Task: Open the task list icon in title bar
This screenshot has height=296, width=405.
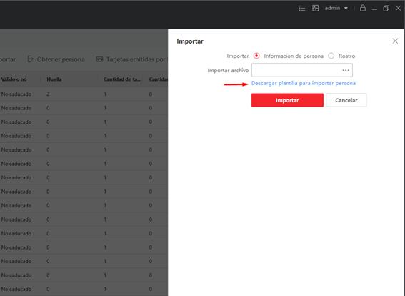Action: coord(302,9)
